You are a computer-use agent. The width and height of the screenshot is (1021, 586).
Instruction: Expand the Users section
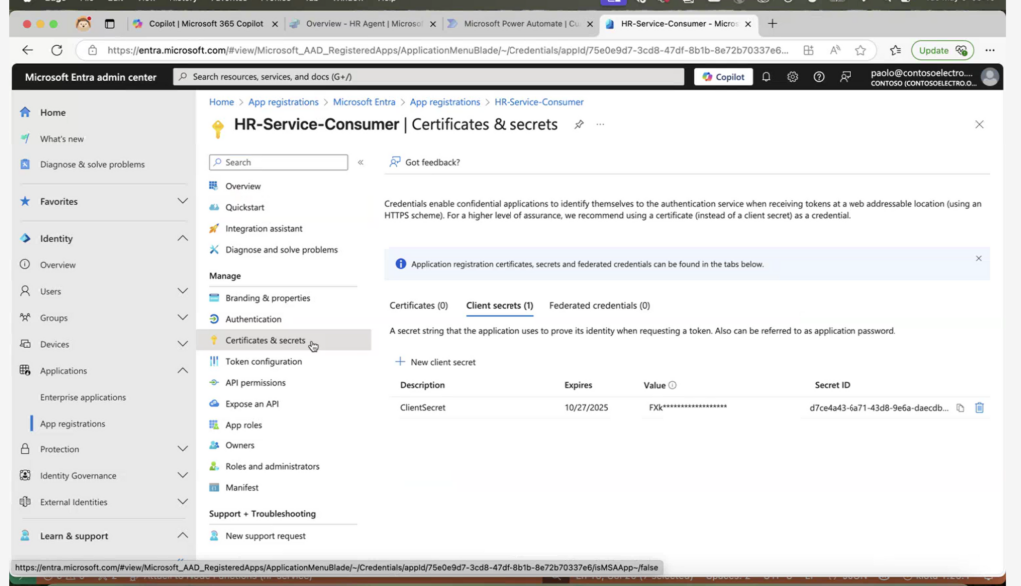tap(182, 291)
